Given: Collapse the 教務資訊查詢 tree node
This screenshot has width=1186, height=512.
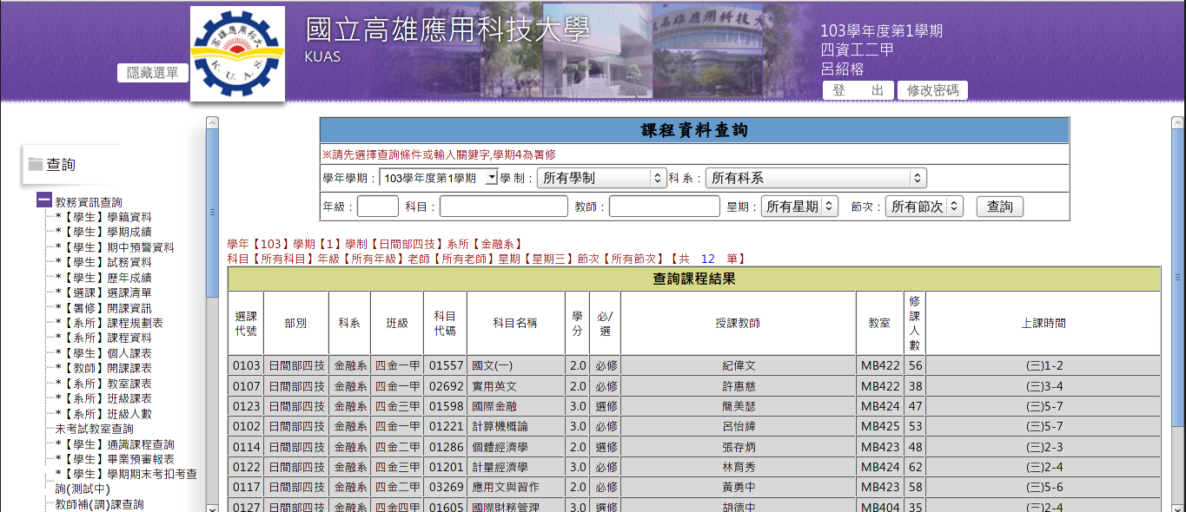Looking at the screenshot, I should coord(44,200).
